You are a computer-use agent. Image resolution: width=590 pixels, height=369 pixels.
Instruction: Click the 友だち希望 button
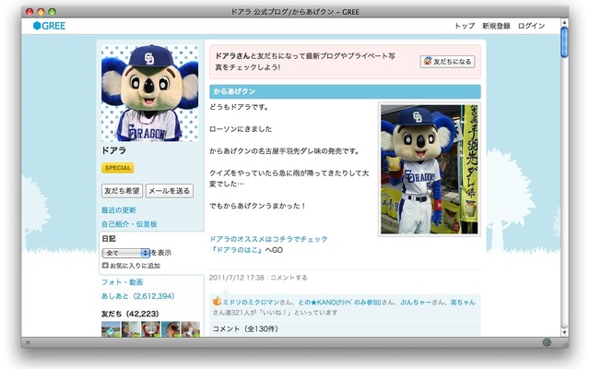click(x=122, y=191)
